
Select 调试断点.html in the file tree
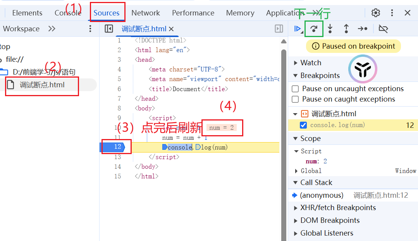click(42, 85)
